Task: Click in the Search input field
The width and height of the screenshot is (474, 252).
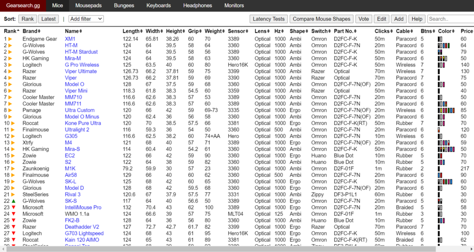Action: point(451,19)
